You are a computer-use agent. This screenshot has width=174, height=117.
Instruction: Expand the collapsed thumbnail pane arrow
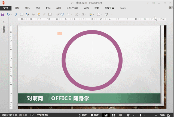coord(4,22)
